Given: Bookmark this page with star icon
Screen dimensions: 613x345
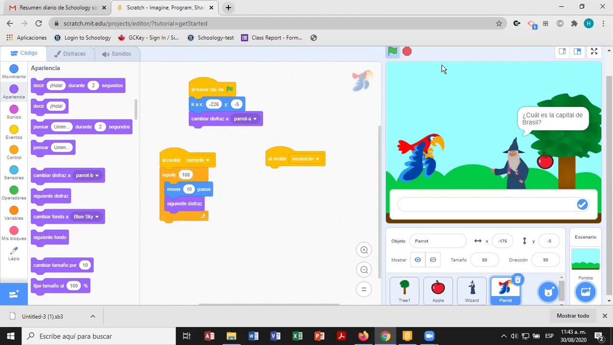Looking at the screenshot, I should pyautogui.click(x=499, y=23).
